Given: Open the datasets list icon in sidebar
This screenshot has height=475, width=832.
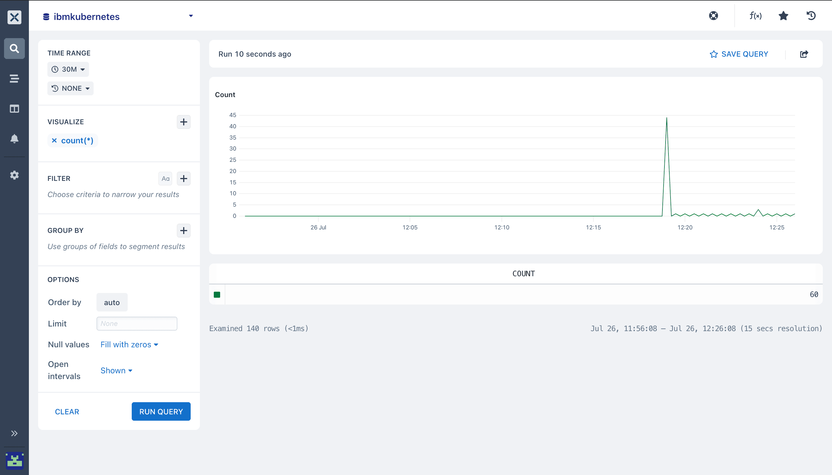Looking at the screenshot, I should point(14,79).
